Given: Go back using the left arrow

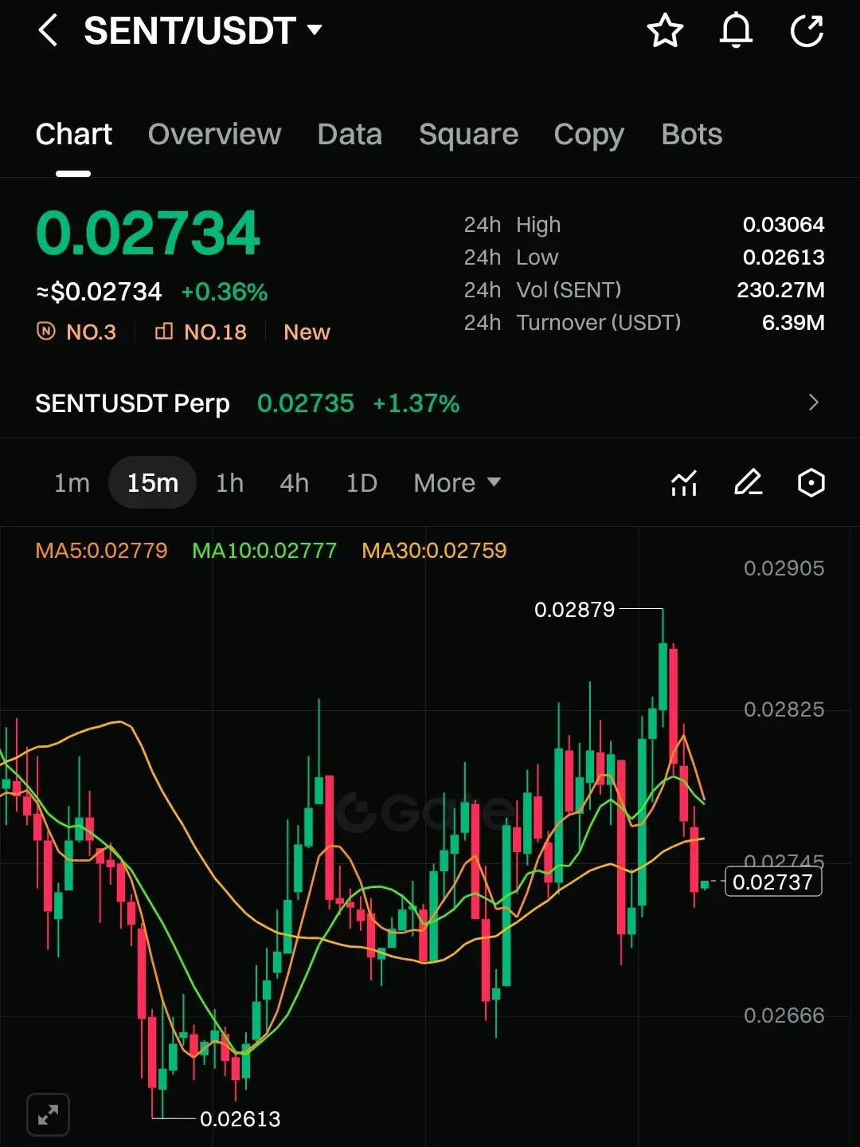Looking at the screenshot, I should [x=48, y=31].
